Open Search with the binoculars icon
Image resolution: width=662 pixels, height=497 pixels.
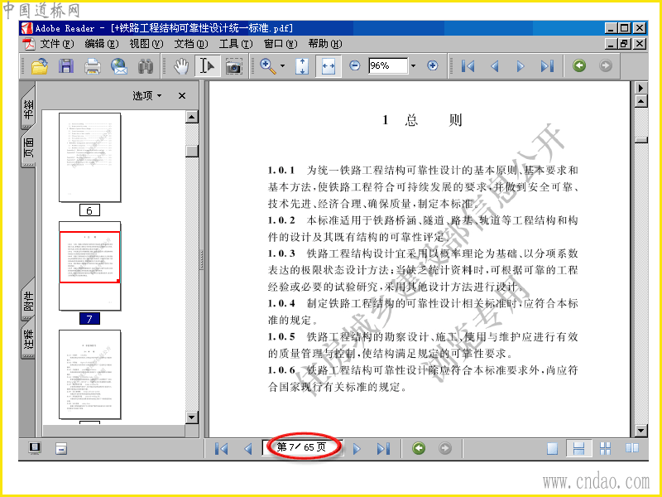pos(146,66)
